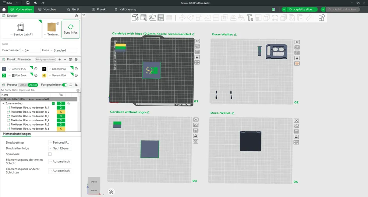Click filament 4 yellow color swatch
Screen dimensions: 368x197
point(44,75)
